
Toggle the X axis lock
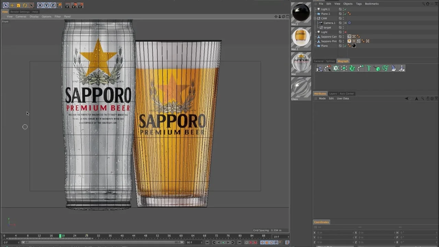pos(40,5)
